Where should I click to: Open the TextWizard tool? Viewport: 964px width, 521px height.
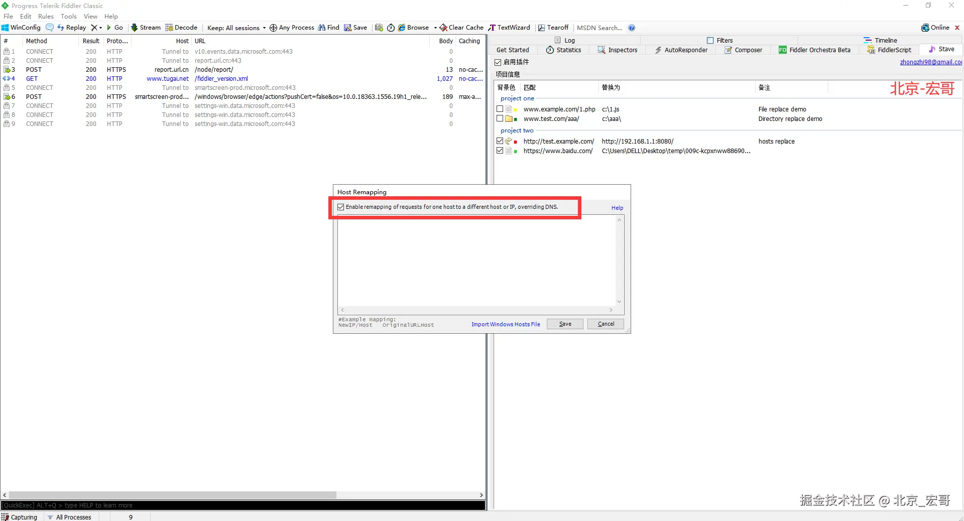[x=509, y=28]
